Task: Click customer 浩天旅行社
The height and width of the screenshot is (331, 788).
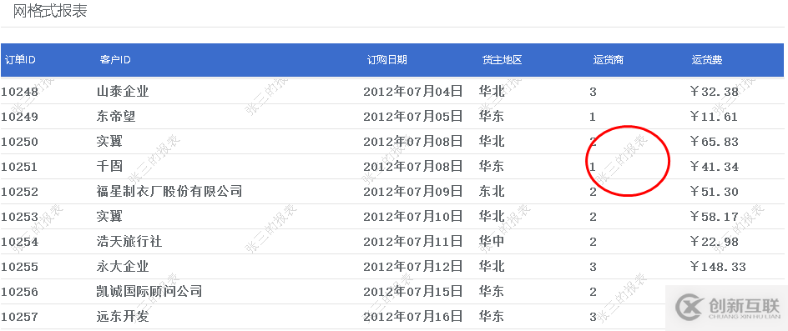Action: click(x=129, y=242)
